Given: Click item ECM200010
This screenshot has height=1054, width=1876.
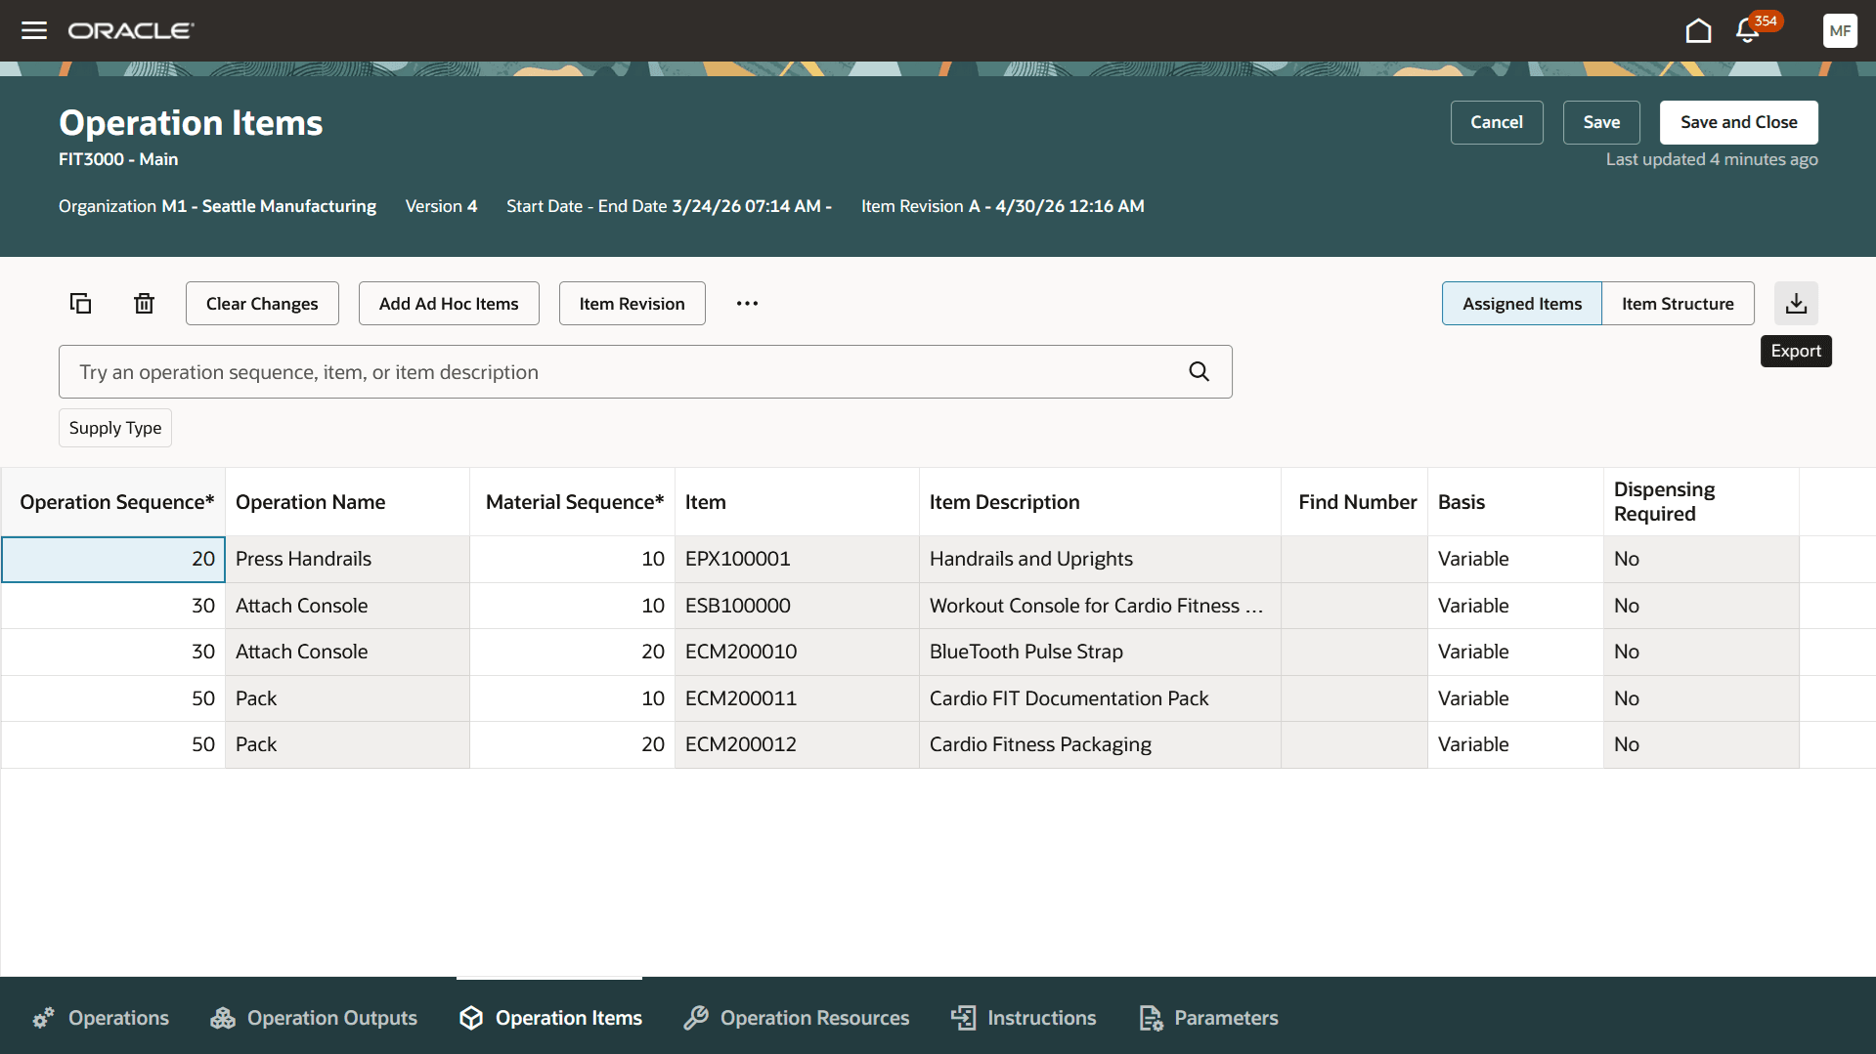Looking at the screenshot, I should point(798,652).
